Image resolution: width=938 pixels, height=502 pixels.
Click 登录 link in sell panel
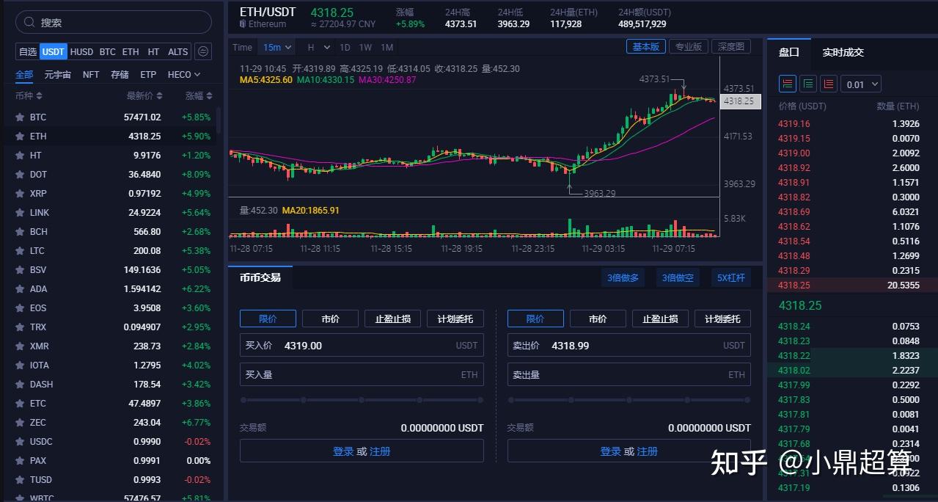coord(611,451)
